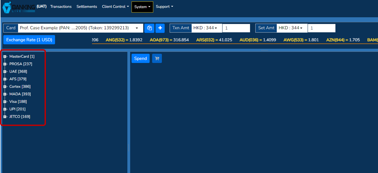
Task: Expand the JETCO [169] node
Action: 5,117
